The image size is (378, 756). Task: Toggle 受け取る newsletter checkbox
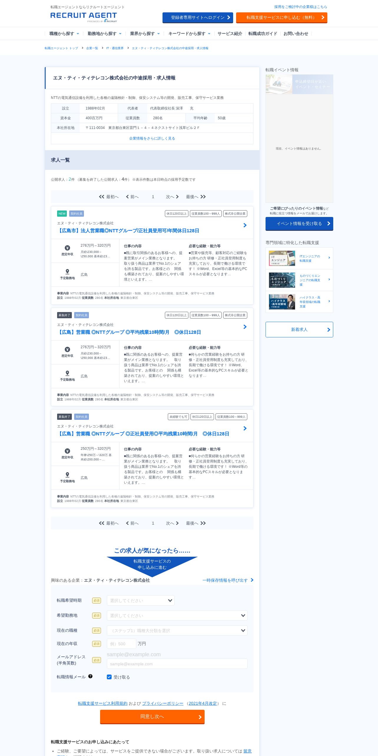click(109, 677)
